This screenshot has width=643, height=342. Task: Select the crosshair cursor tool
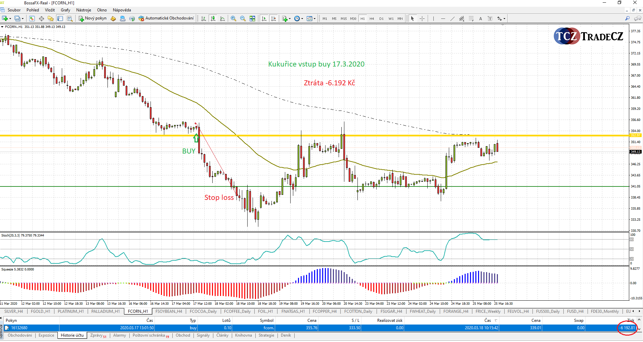[x=422, y=18]
